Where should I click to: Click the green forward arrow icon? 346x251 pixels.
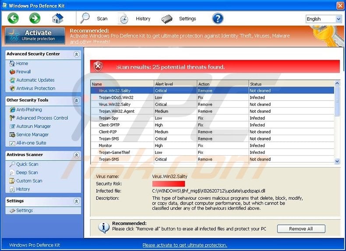pyautogui.click(x=35, y=18)
